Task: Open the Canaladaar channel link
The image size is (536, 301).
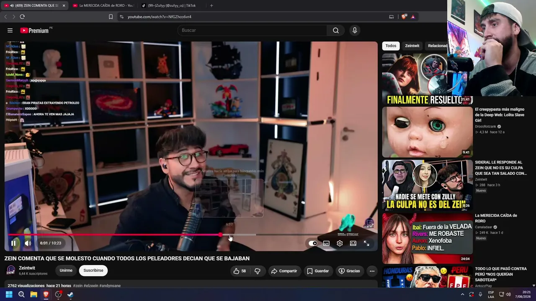Action: click(x=484, y=227)
